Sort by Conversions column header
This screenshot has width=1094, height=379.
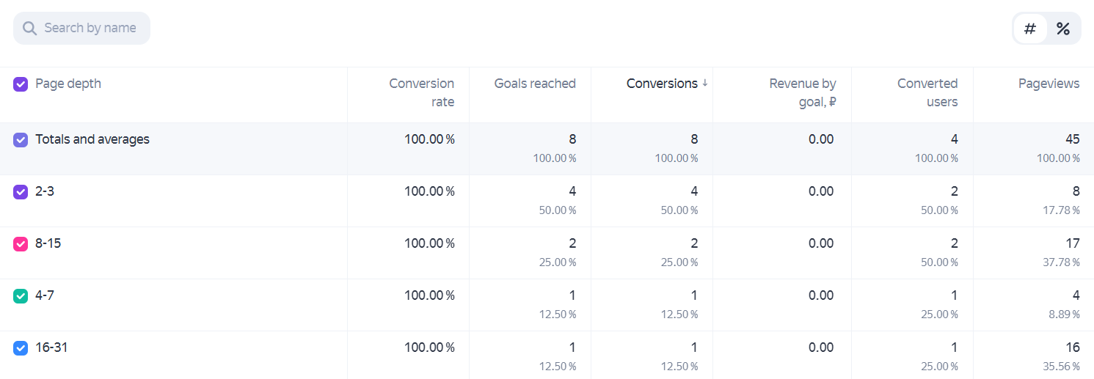(662, 84)
